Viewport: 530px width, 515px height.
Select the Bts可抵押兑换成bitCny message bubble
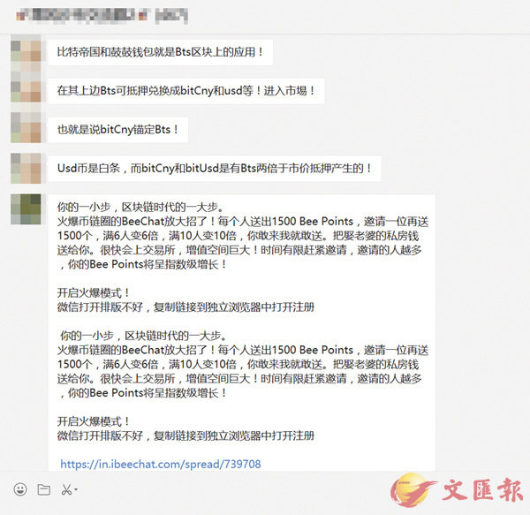point(186,91)
